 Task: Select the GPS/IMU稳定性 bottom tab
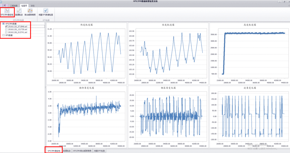(x=54, y=151)
